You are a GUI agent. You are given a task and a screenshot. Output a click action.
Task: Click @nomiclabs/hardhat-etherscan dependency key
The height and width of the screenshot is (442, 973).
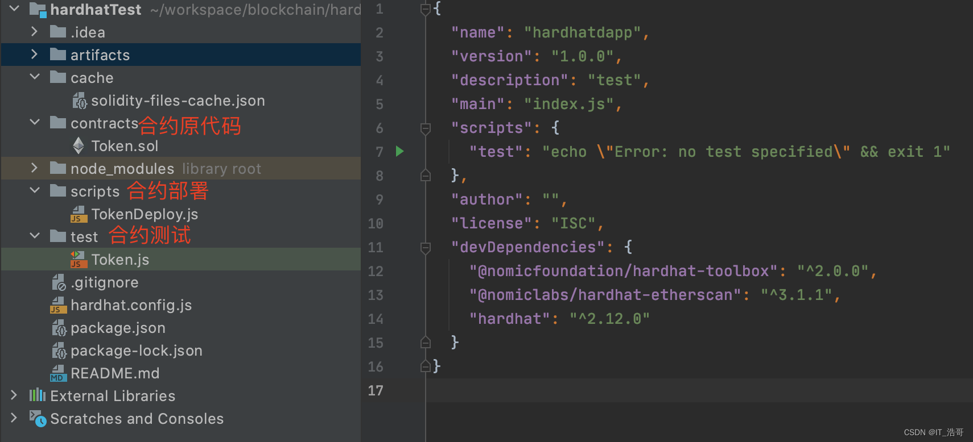(605, 295)
